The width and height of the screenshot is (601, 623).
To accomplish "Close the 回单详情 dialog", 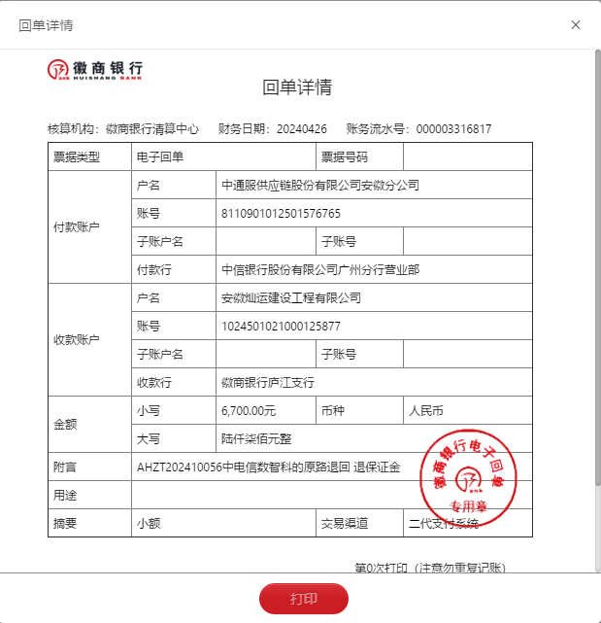I will 576,25.
